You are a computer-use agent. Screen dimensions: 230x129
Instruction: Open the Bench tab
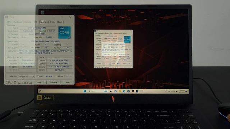tap(52, 22)
